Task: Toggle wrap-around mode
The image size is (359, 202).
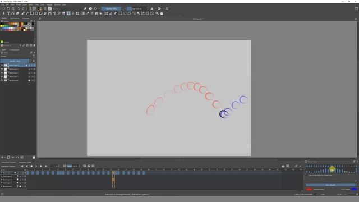Action: (167, 9)
